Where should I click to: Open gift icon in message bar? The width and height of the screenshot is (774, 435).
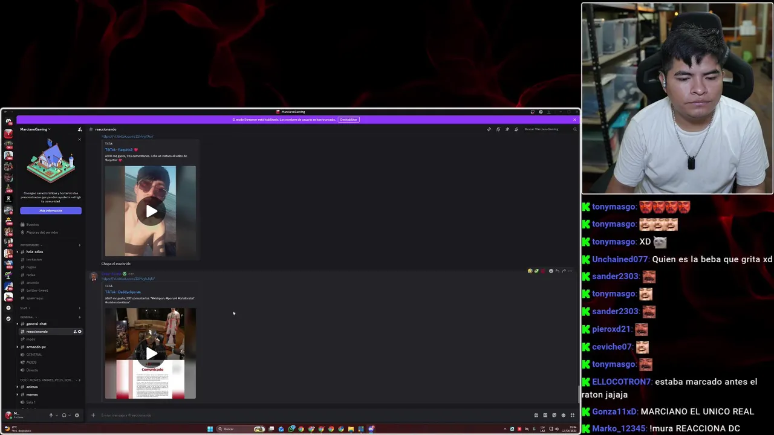536,415
